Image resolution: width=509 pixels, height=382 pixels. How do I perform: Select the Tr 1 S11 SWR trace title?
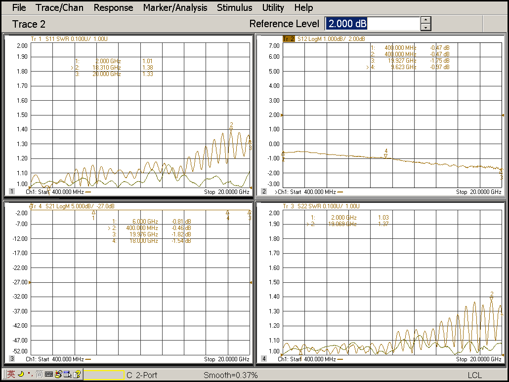click(x=69, y=39)
